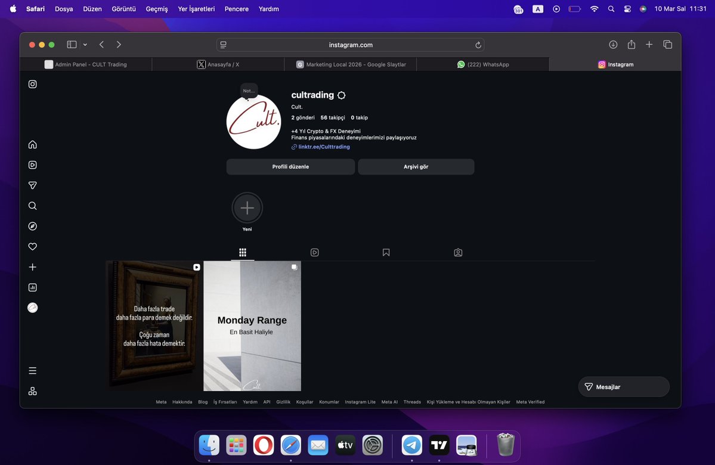Screen dimensions: 715x465
Task: Switch to Admin Panel - CULT Trading tab
Action: tap(86, 64)
